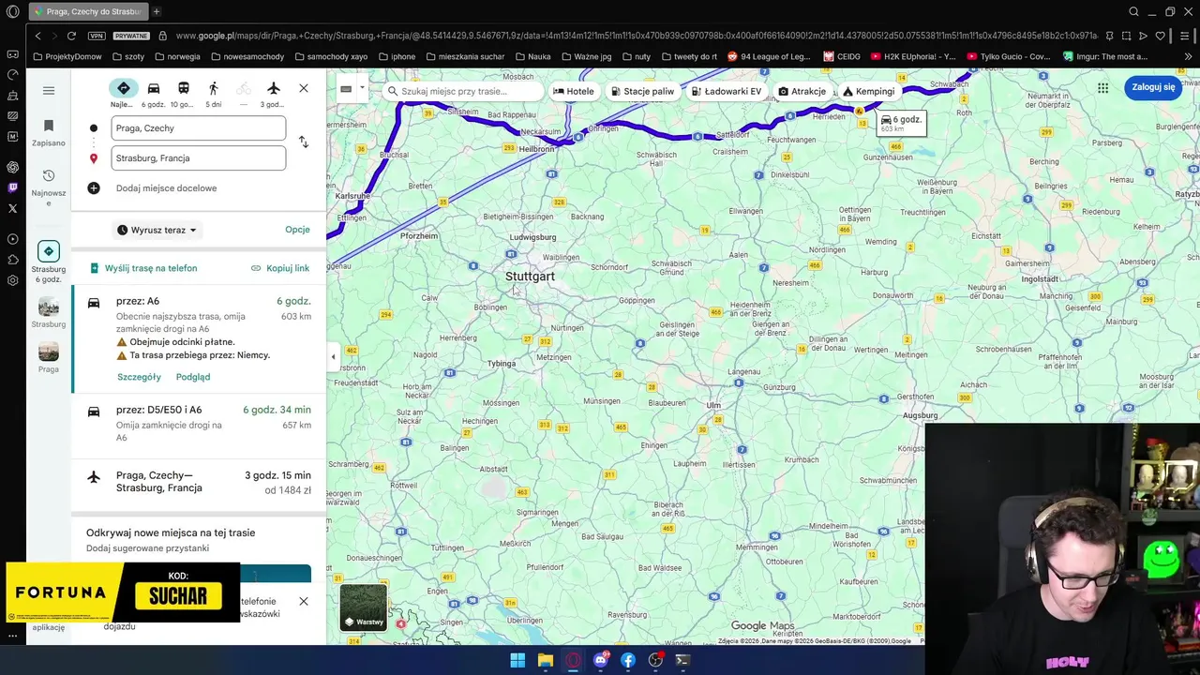Viewport: 1200px width, 675px height.
Task: Toggle the browser VPN badge
Action: 97,36
